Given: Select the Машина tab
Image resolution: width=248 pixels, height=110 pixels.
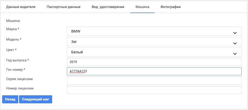Looking at the screenshot, I should coord(142,7).
